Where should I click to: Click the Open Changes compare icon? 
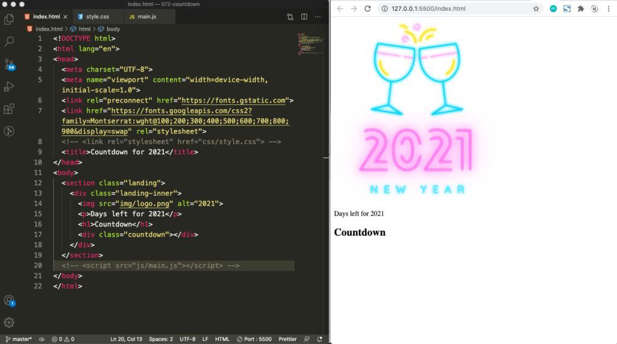click(x=290, y=17)
